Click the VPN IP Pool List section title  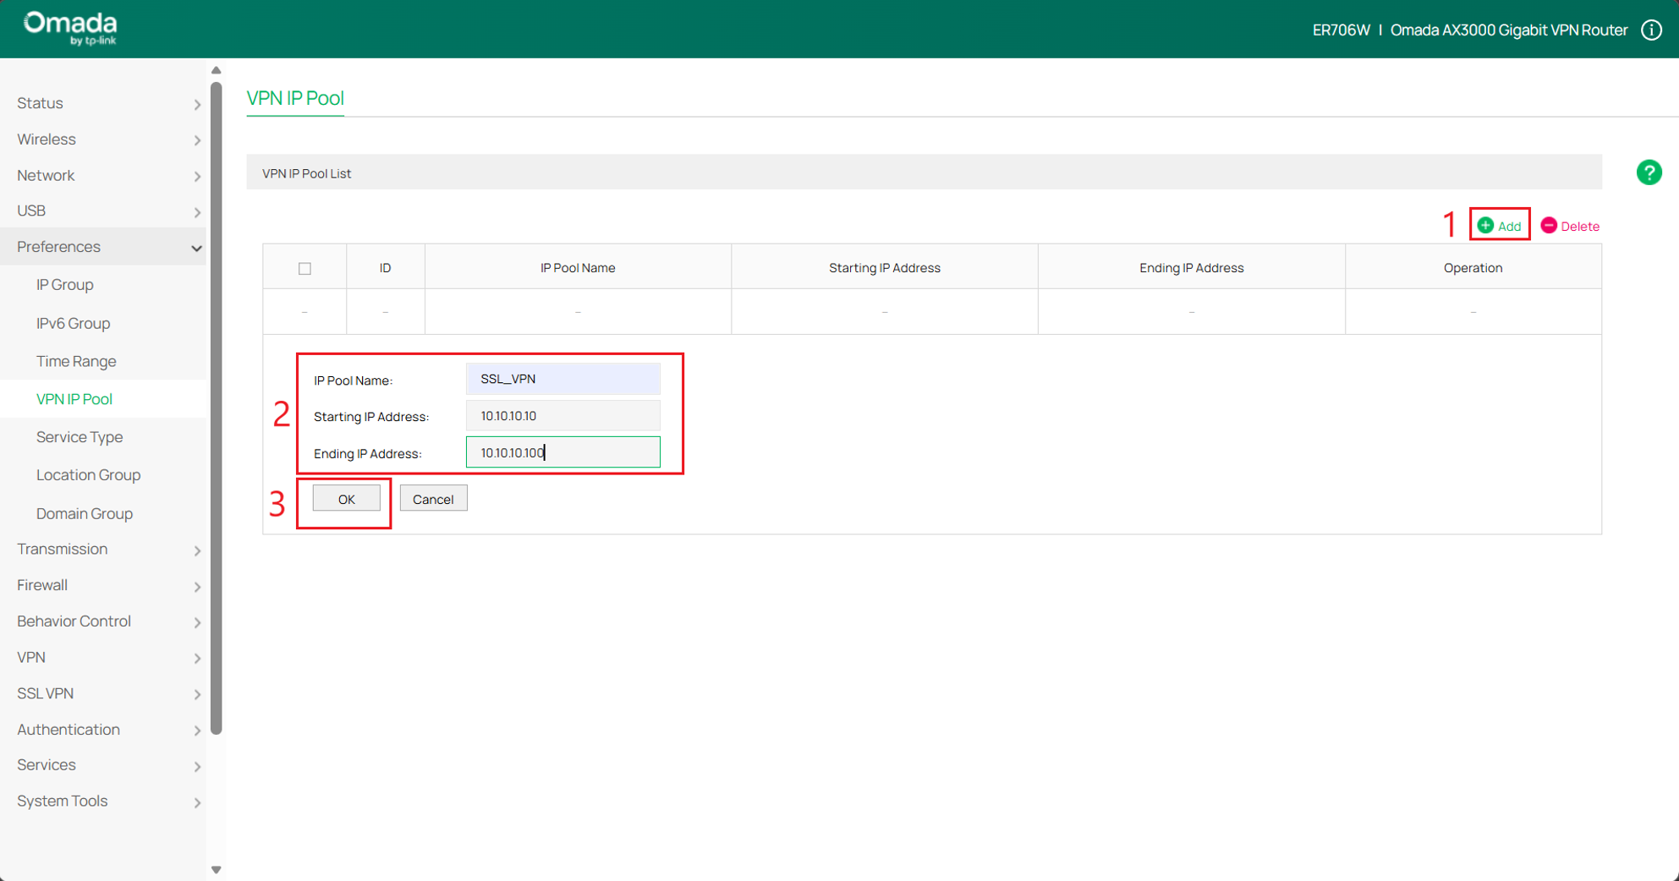pos(306,173)
